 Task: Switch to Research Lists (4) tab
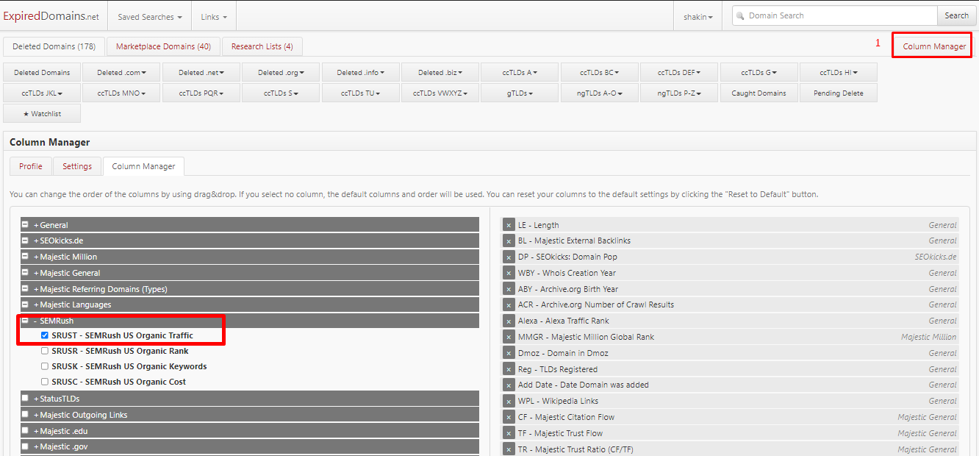click(262, 46)
